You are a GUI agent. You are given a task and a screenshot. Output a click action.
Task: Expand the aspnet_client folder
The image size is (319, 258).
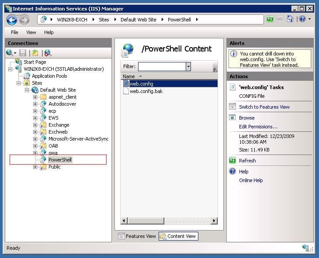[35, 97]
